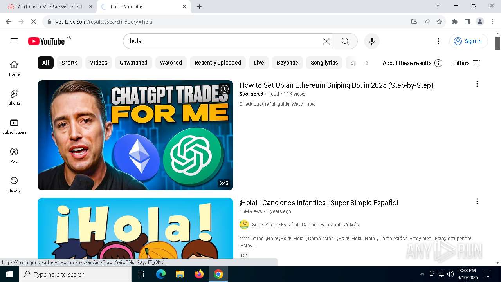Expand hidden system tray icons chevron

pyautogui.click(x=422, y=274)
